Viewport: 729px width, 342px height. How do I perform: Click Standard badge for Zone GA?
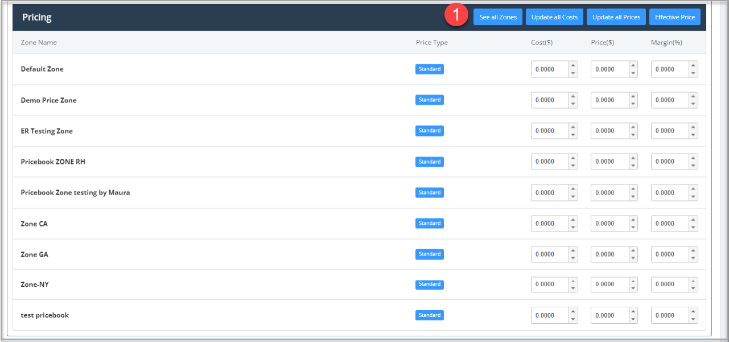point(430,254)
